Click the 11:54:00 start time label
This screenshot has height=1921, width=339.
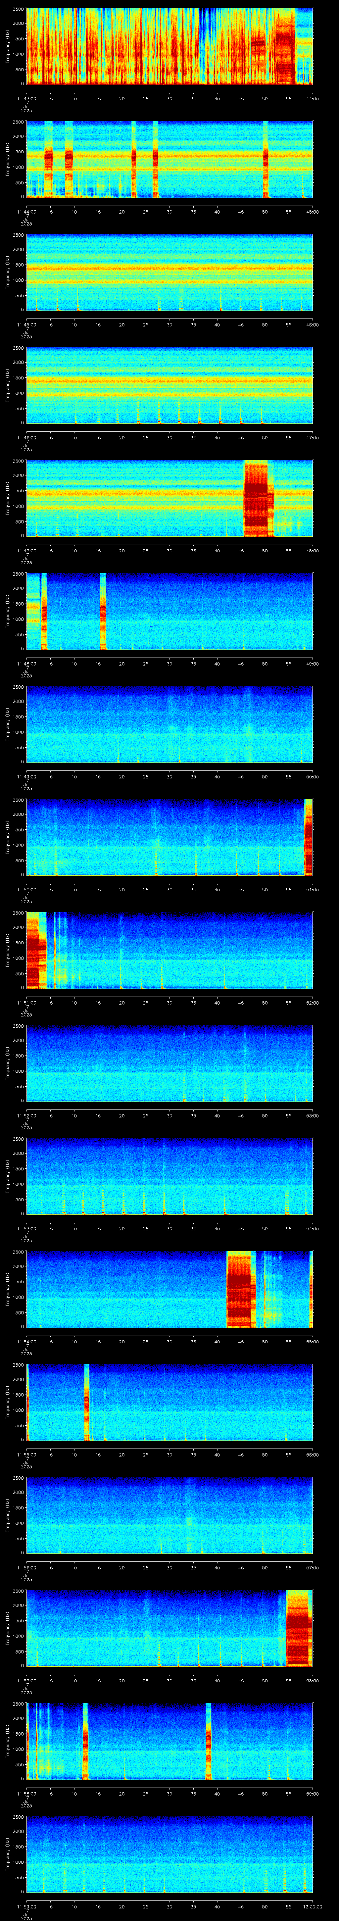pyautogui.click(x=26, y=1341)
